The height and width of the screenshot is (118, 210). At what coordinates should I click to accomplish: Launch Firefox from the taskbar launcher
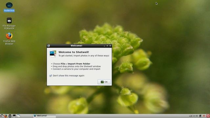6,116
